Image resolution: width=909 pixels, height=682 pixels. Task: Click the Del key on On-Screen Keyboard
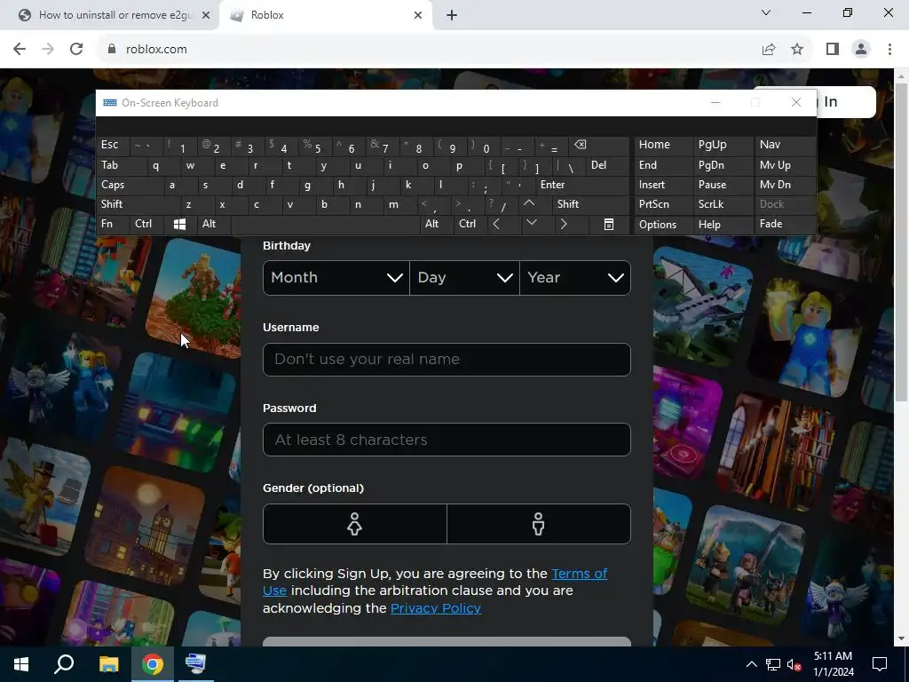click(x=607, y=166)
